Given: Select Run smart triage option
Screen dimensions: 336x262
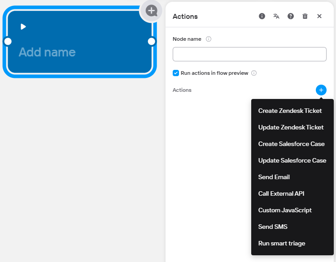Looking at the screenshot, I should (x=282, y=243).
